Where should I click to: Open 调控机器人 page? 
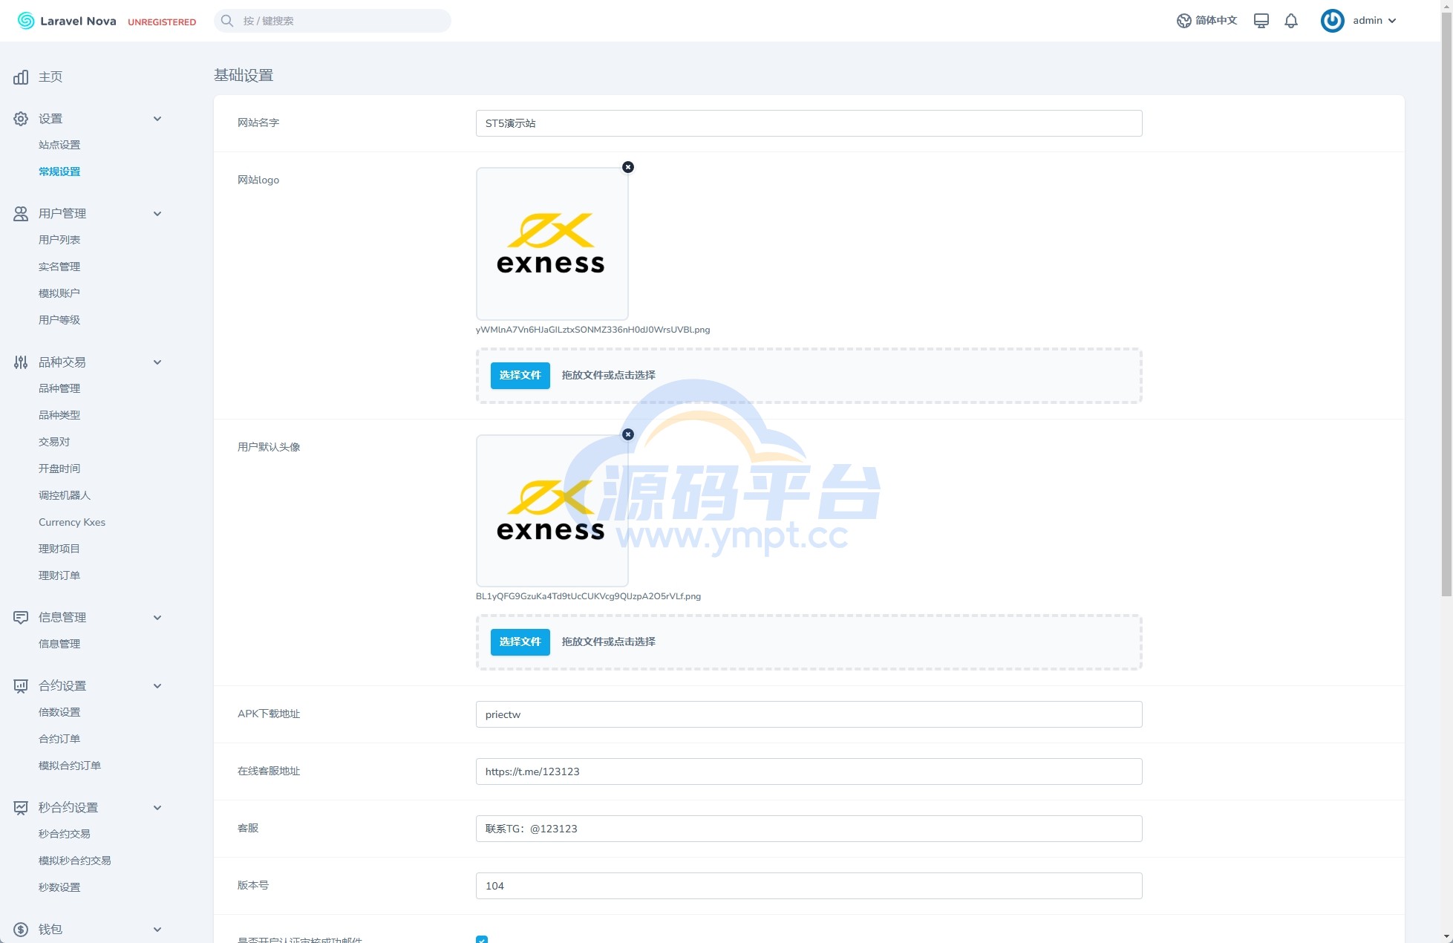pos(65,495)
